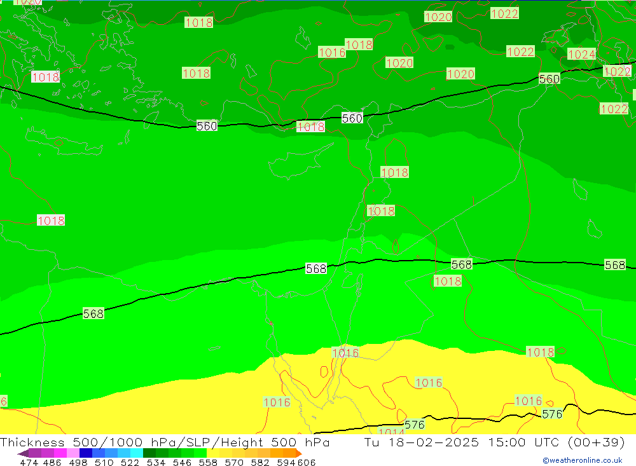
Task: Click the 576 label beside the lowest 1016 label
Action: tap(552, 414)
